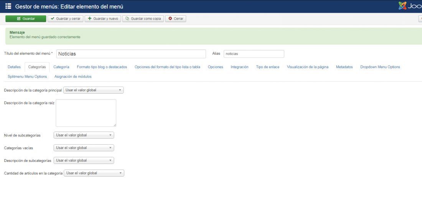Click the Título del elemento del menú field
The width and height of the screenshot is (422, 224).
click(131, 54)
